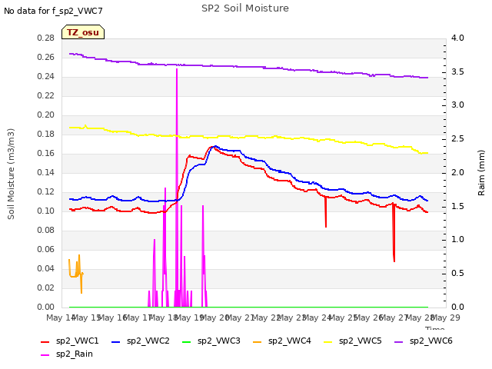This screenshot has height=369, width=492.
Task: Click the sp2_VWC2 legend label
Action: point(148,341)
